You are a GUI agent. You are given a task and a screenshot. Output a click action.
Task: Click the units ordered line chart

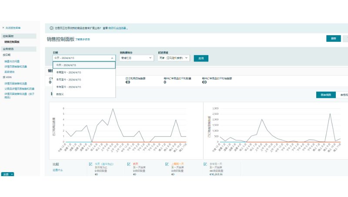pyautogui.click(x=126, y=125)
